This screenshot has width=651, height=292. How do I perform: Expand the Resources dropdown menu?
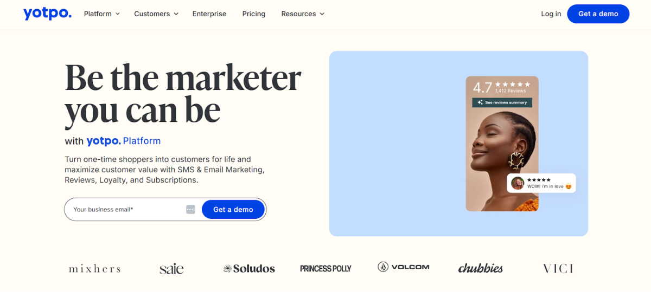pos(303,14)
